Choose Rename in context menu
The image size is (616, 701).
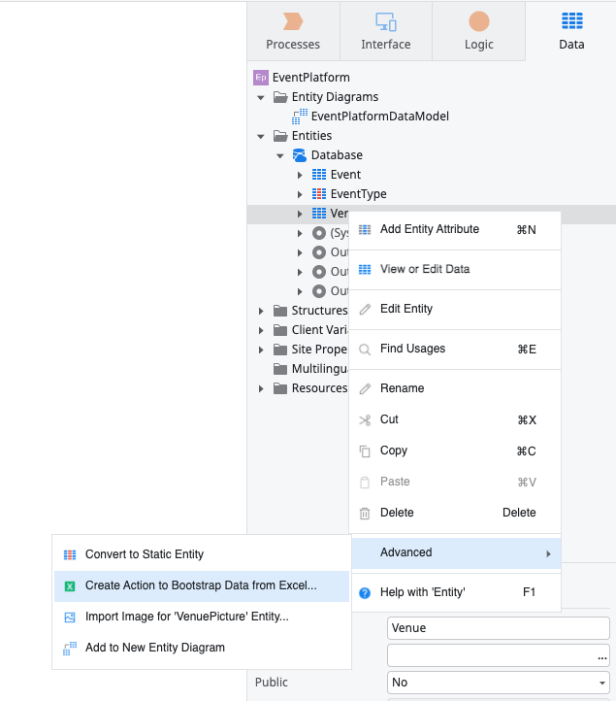[x=455, y=388]
